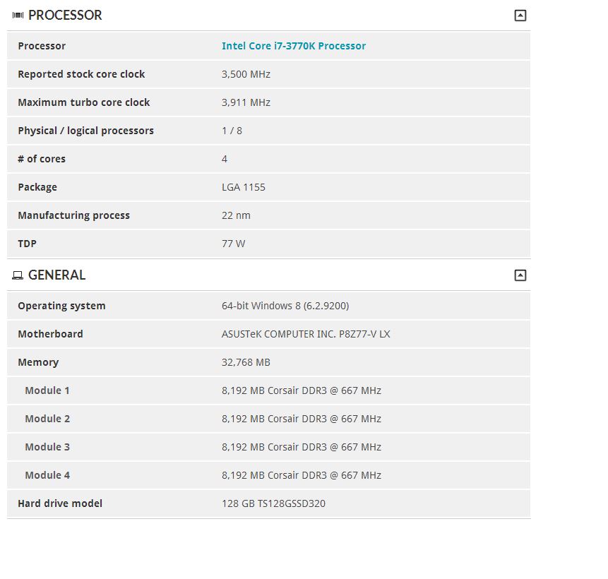608x579 pixels.
Task: Click the cores value 4
Action: pyautogui.click(x=225, y=159)
